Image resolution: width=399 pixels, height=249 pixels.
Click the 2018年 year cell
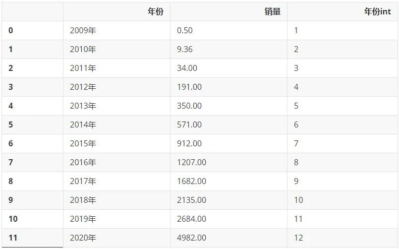point(83,200)
